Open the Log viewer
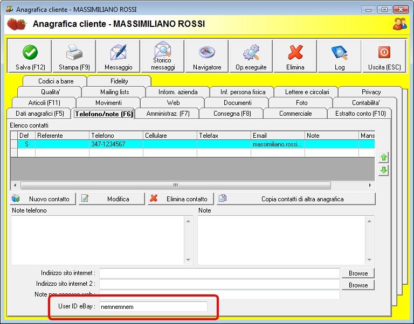This screenshot has width=414, height=324. (340, 57)
